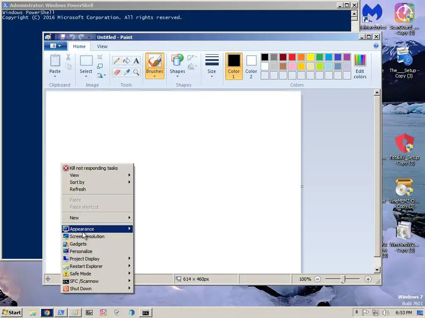Click Paint vertical scrollbar down arrow

[377, 270]
